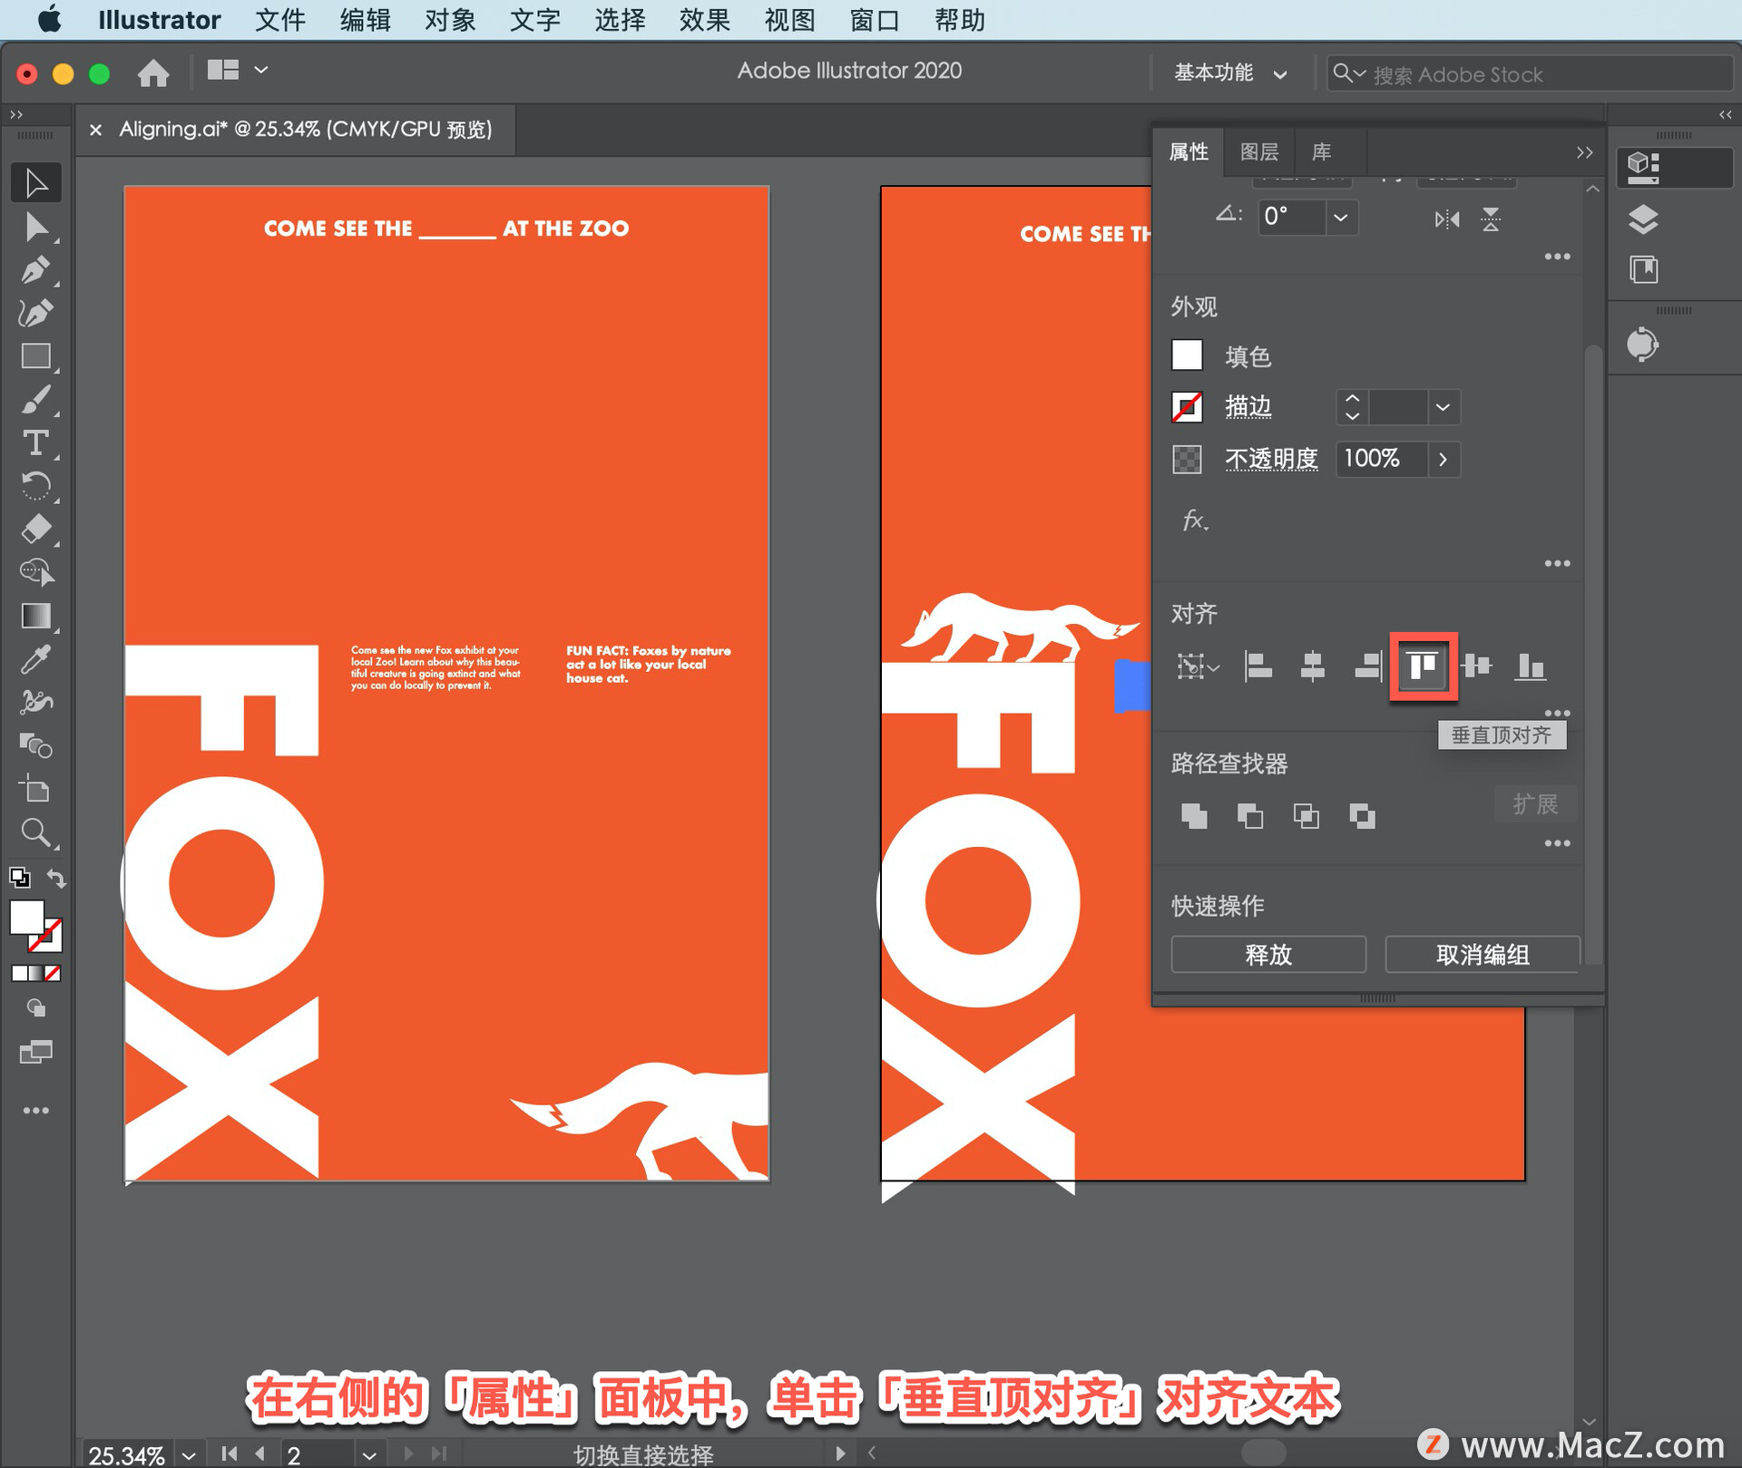Click the 扩展 pathfinder button
Image resolution: width=1742 pixels, height=1468 pixels.
pos(1535,804)
